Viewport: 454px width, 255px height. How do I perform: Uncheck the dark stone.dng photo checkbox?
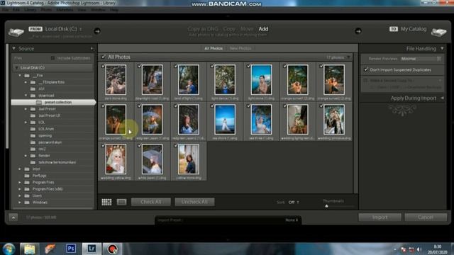(103, 66)
